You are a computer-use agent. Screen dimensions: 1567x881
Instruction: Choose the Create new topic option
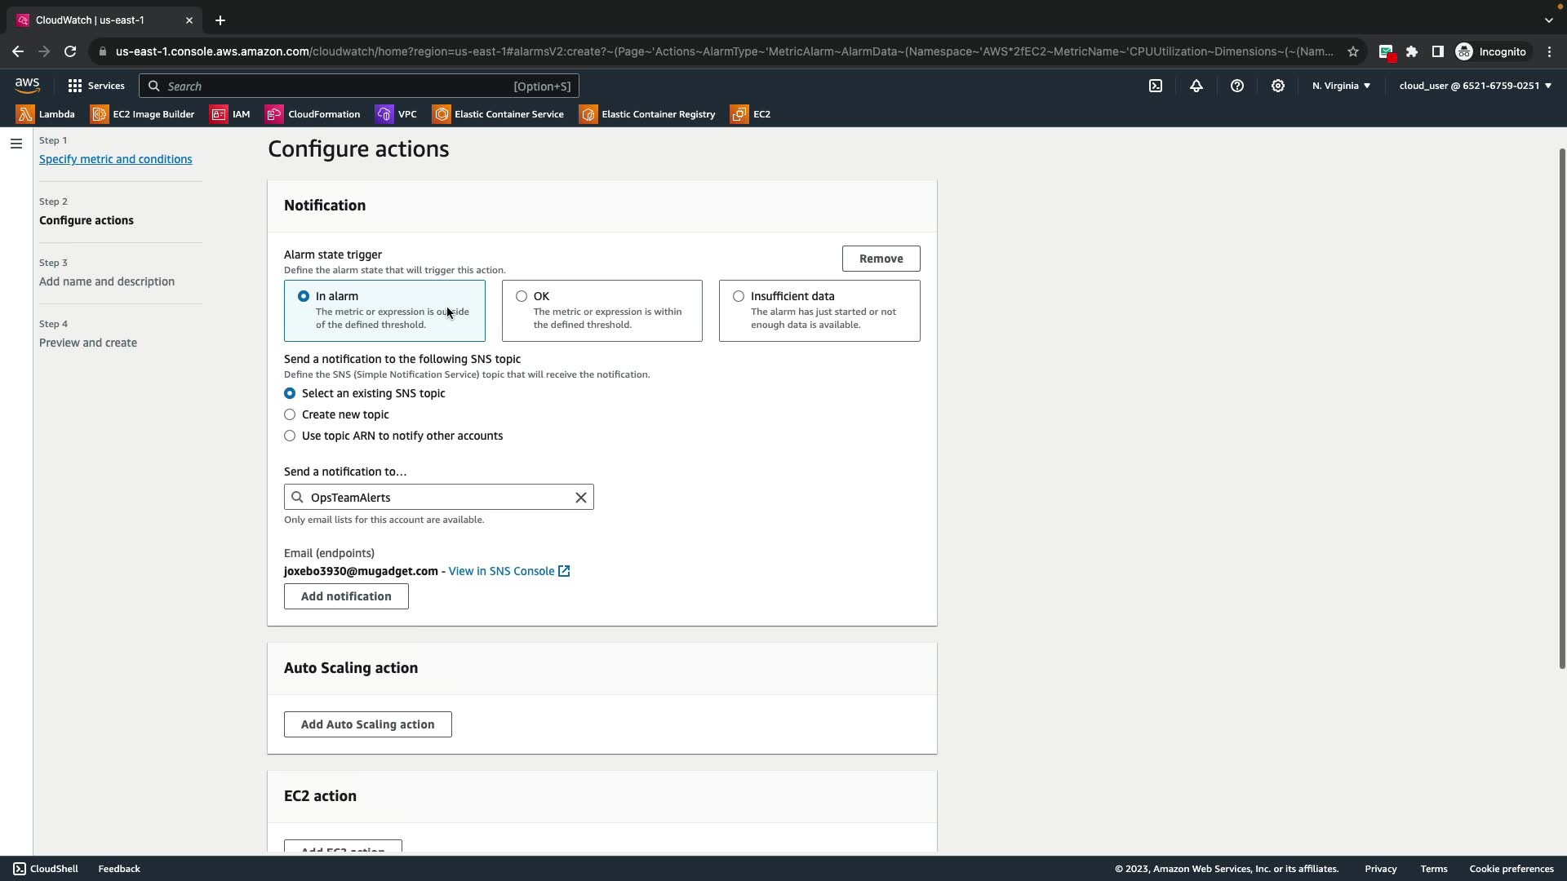click(x=290, y=414)
